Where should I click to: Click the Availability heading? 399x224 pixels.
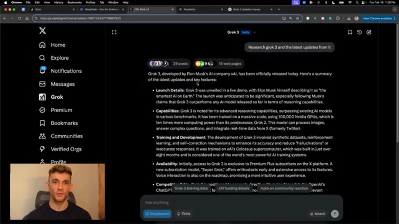pyautogui.click(x=167, y=164)
